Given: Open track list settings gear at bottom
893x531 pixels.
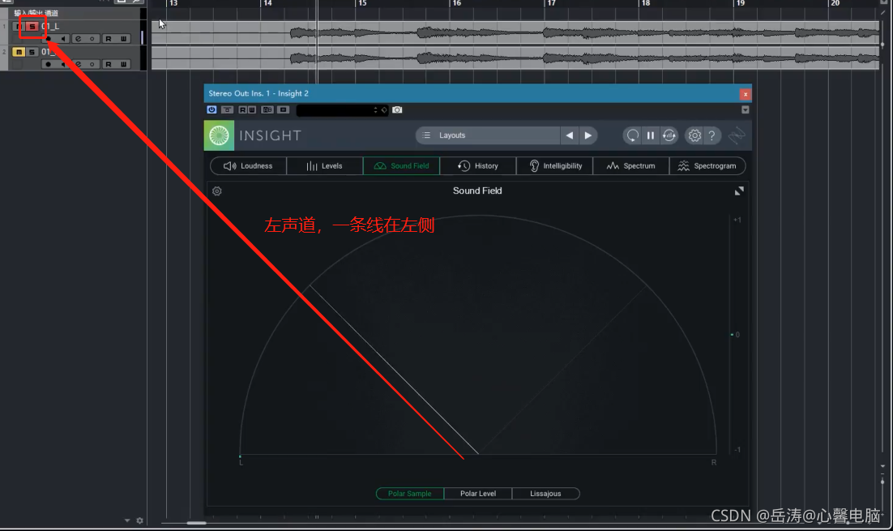Looking at the screenshot, I should [x=139, y=520].
